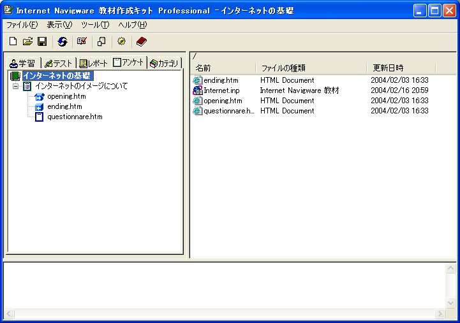The image size is (460, 323).
Task: Click the yellow gear toolbar icon
Action: pyautogui.click(x=121, y=41)
